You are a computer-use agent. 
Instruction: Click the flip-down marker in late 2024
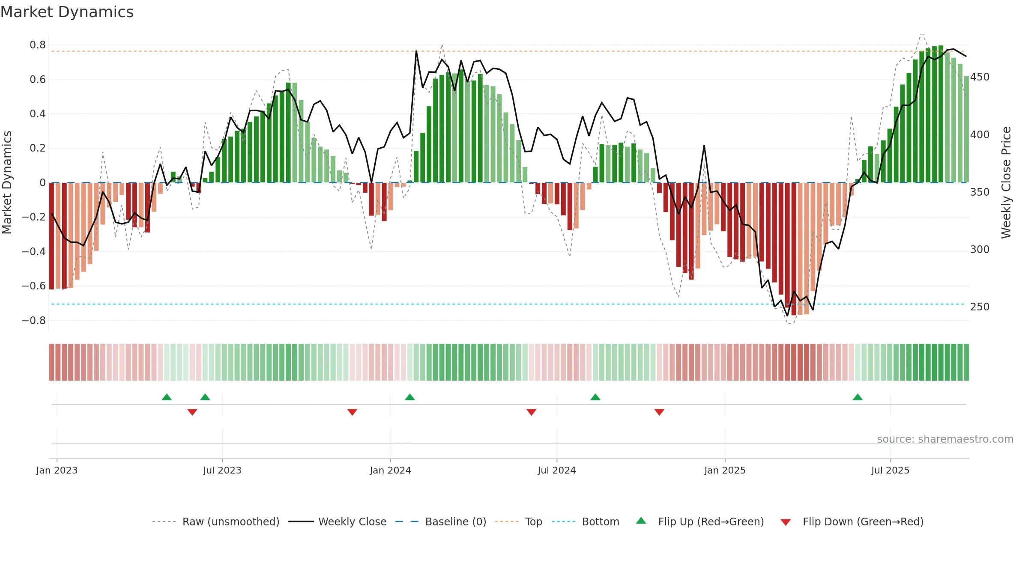pos(659,412)
